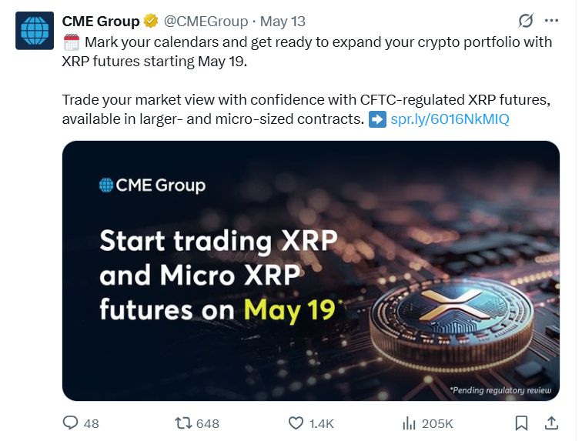This screenshot has height=441, width=582.
Task: Open the share menu arrow icon
Action: pos(551,423)
